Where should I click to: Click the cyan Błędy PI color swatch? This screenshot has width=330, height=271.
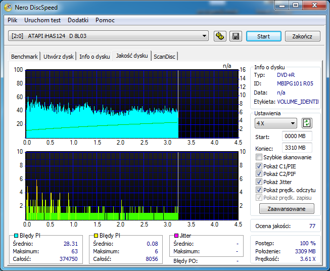coord(16,236)
